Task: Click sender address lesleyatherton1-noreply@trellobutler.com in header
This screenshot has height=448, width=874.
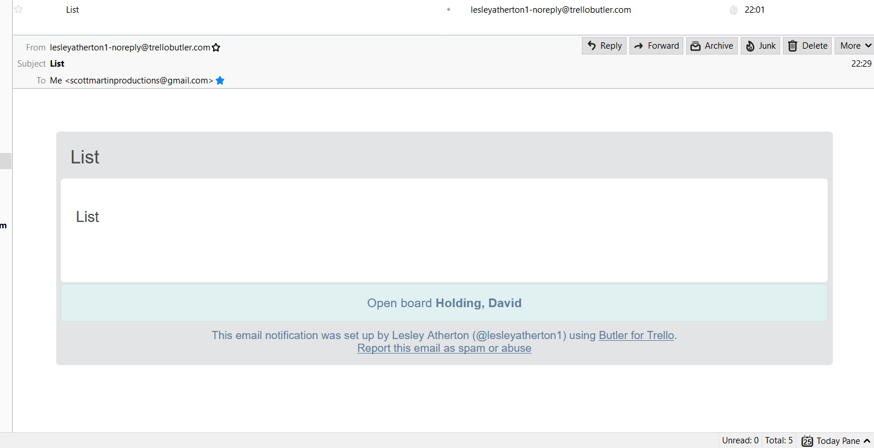Action: (x=130, y=48)
